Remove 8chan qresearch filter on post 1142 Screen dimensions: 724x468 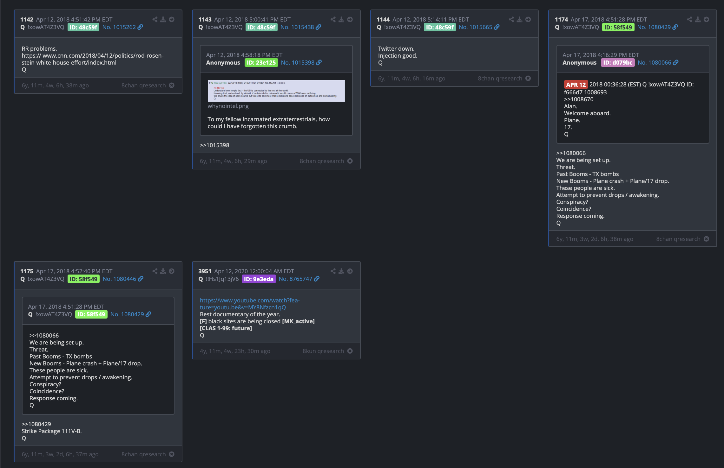pyautogui.click(x=172, y=85)
